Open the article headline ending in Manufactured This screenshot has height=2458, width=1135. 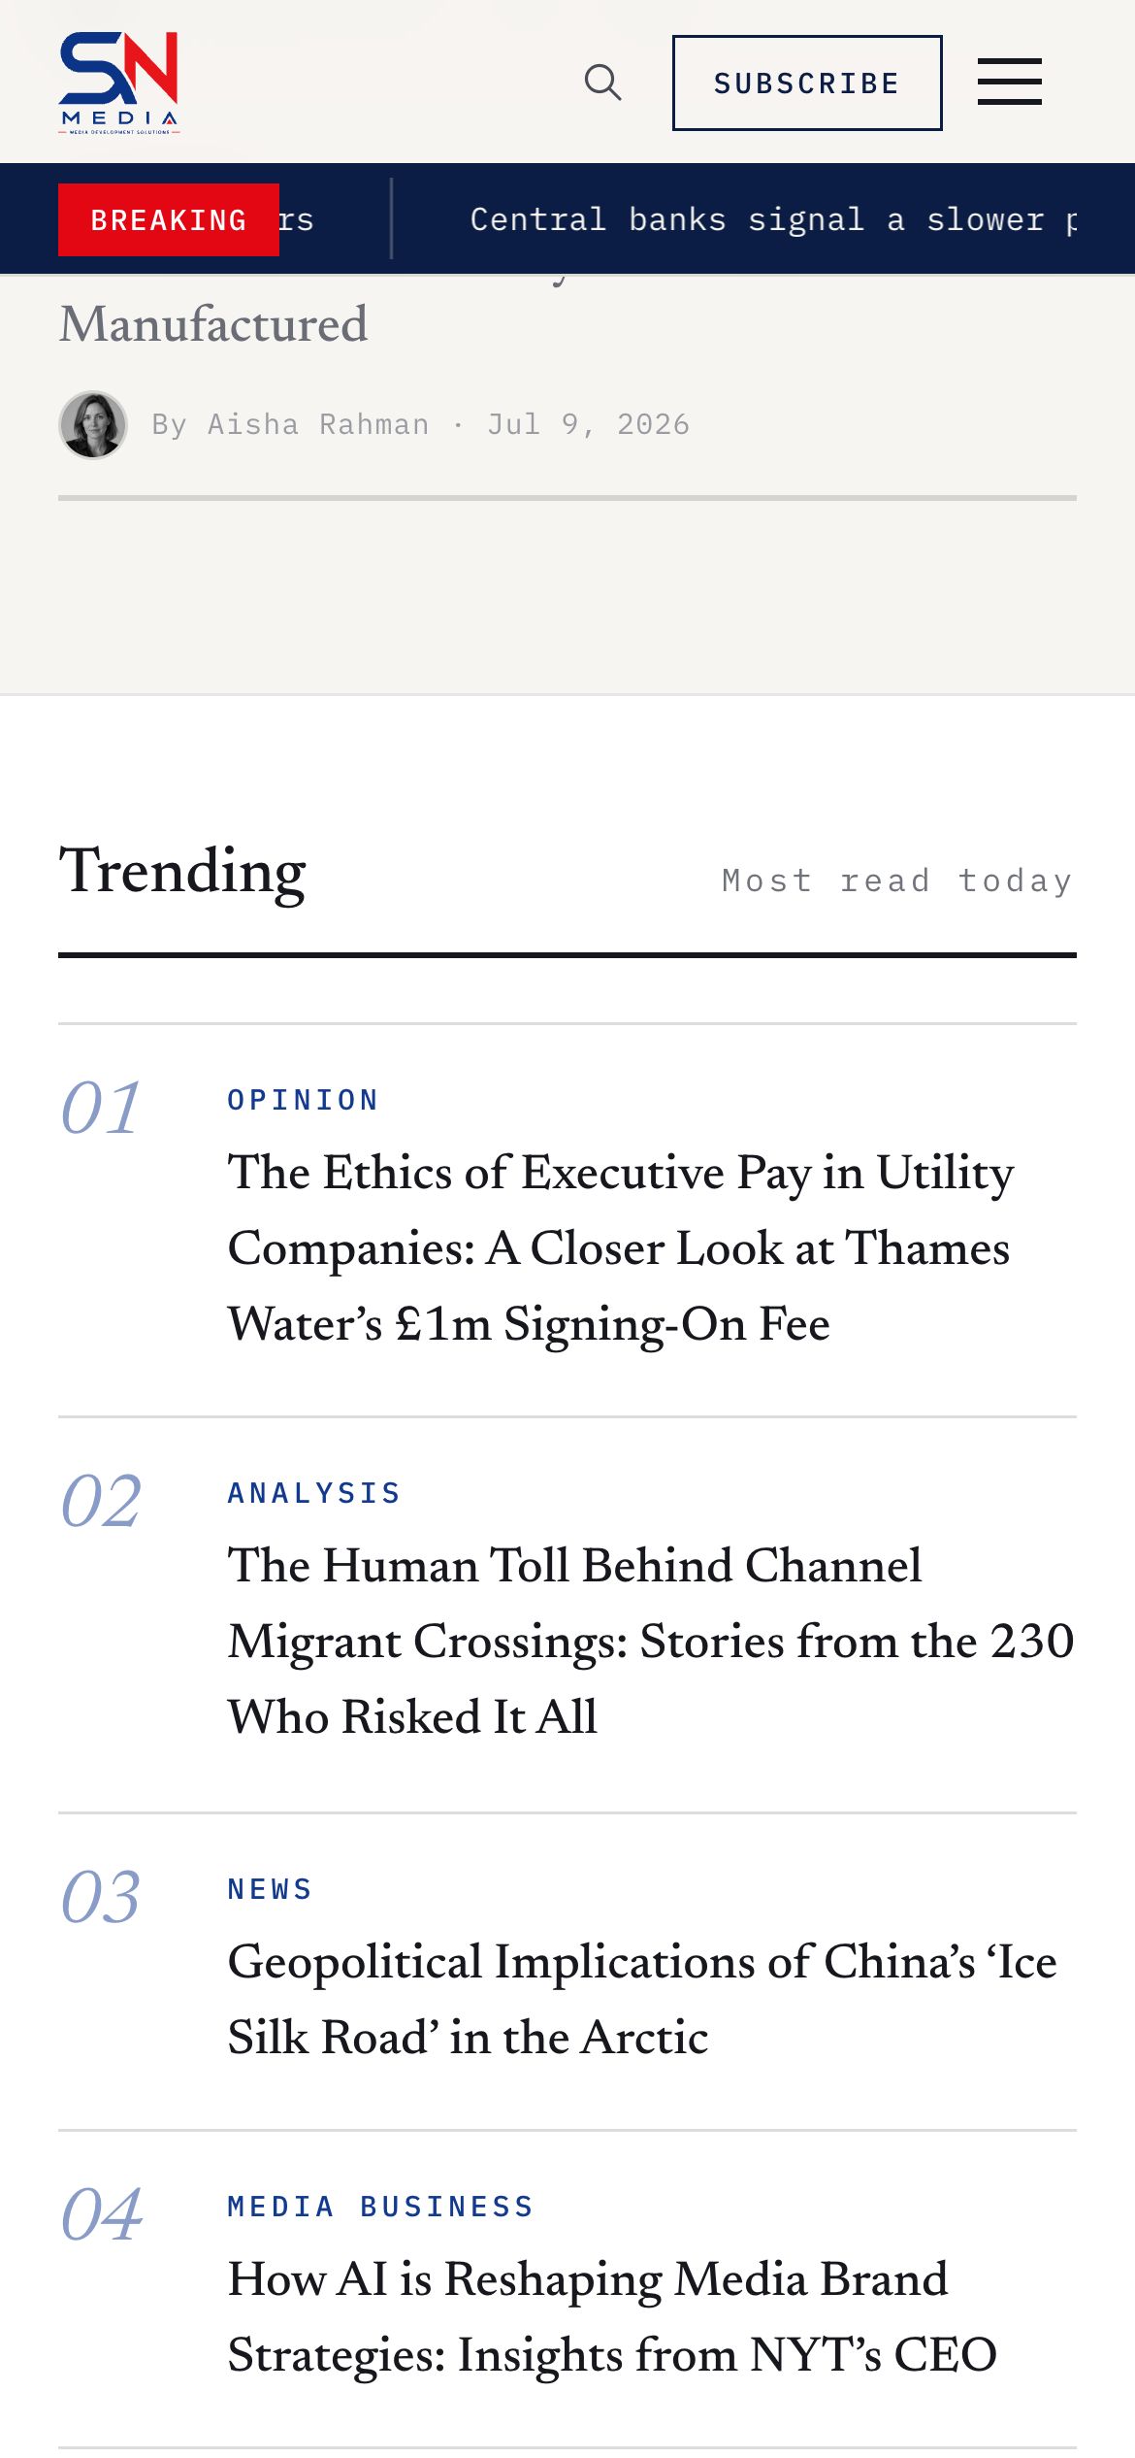[x=213, y=324]
